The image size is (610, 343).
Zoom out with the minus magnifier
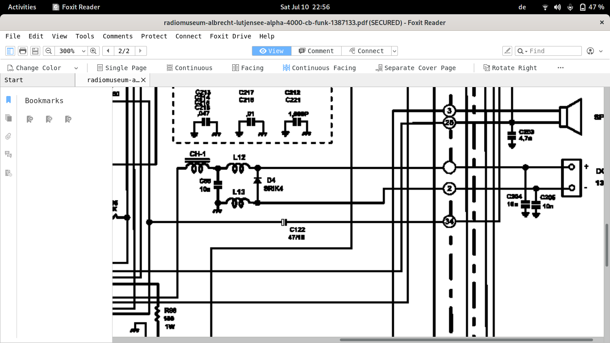49,51
